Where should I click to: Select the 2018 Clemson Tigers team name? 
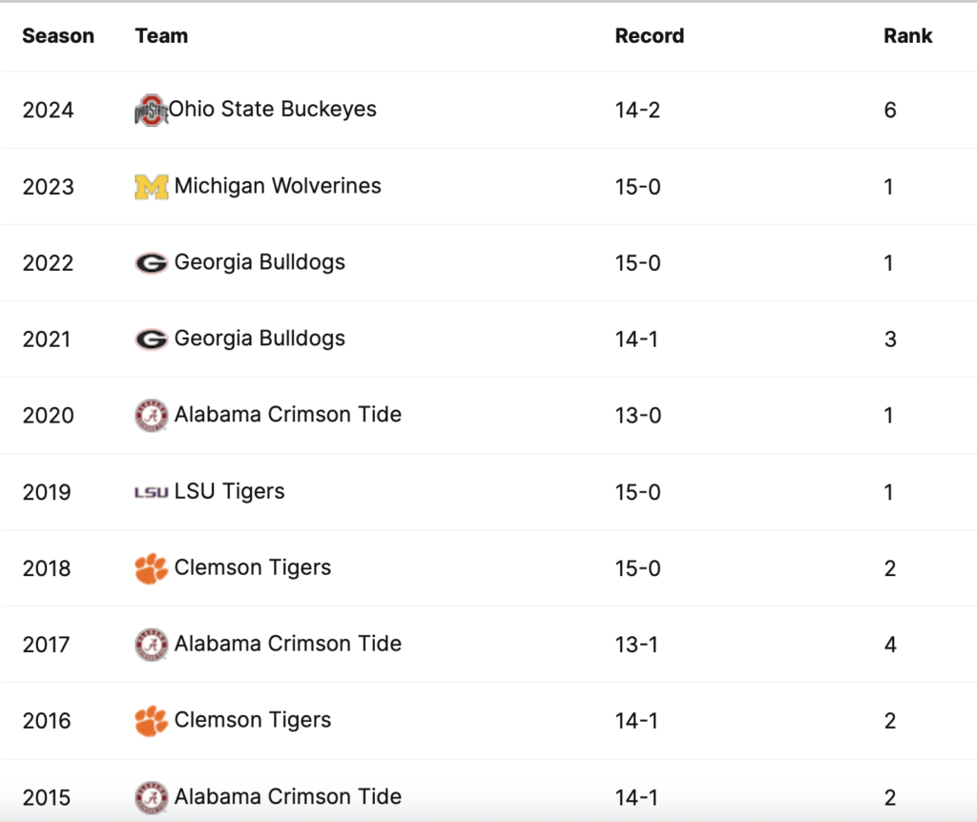pyautogui.click(x=253, y=567)
